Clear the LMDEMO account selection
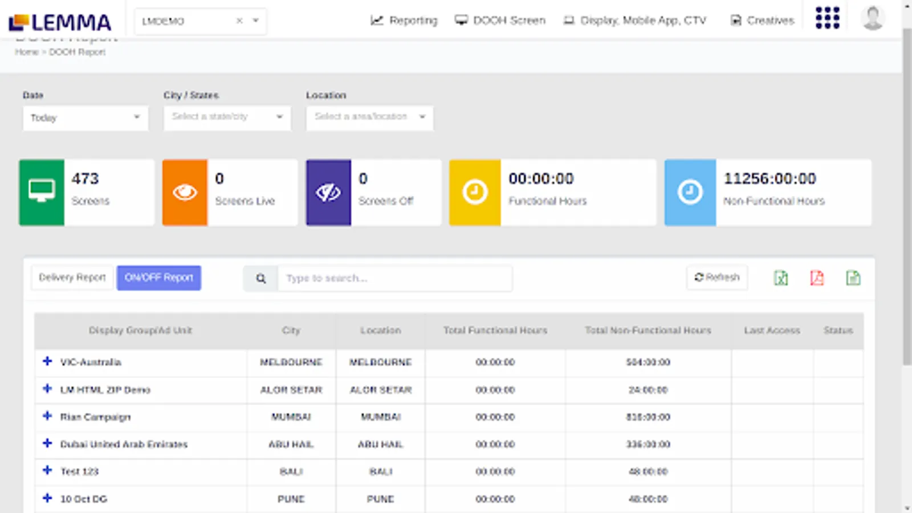The width and height of the screenshot is (912, 513). coord(239,21)
